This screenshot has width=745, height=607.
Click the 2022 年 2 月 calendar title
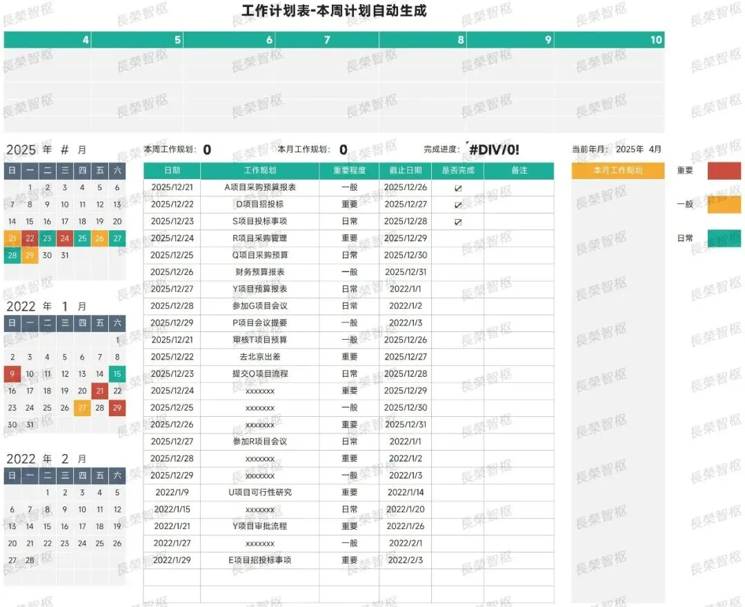pyautogui.click(x=46, y=459)
